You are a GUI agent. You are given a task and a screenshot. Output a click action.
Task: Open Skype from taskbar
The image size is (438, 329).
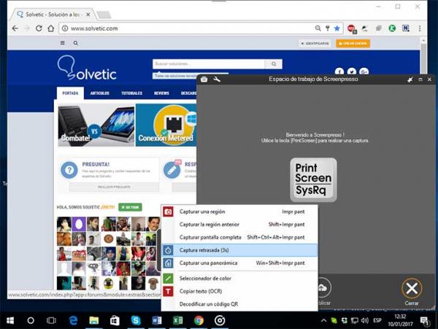click(x=136, y=320)
